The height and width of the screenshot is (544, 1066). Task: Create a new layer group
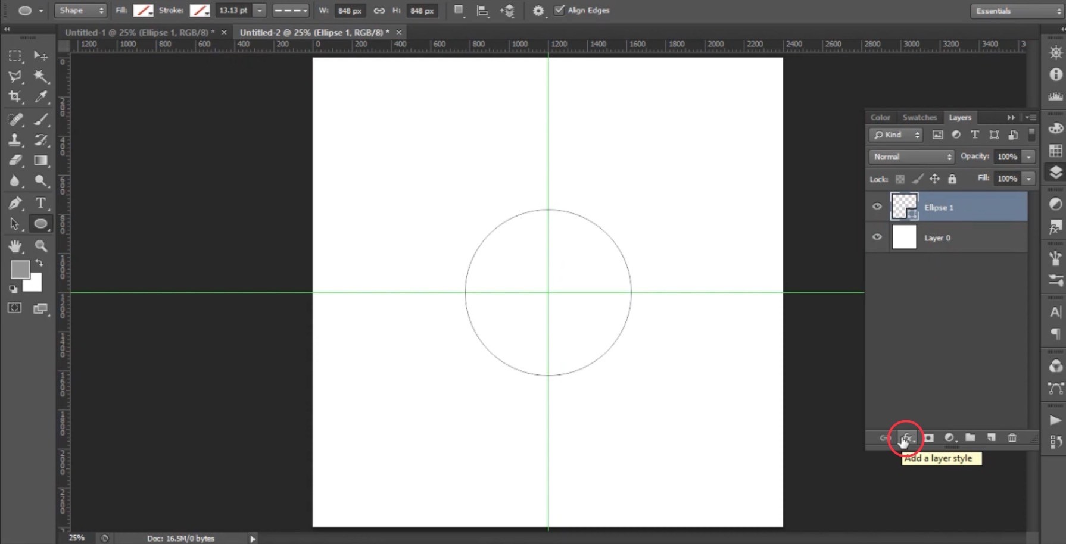[x=970, y=437]
